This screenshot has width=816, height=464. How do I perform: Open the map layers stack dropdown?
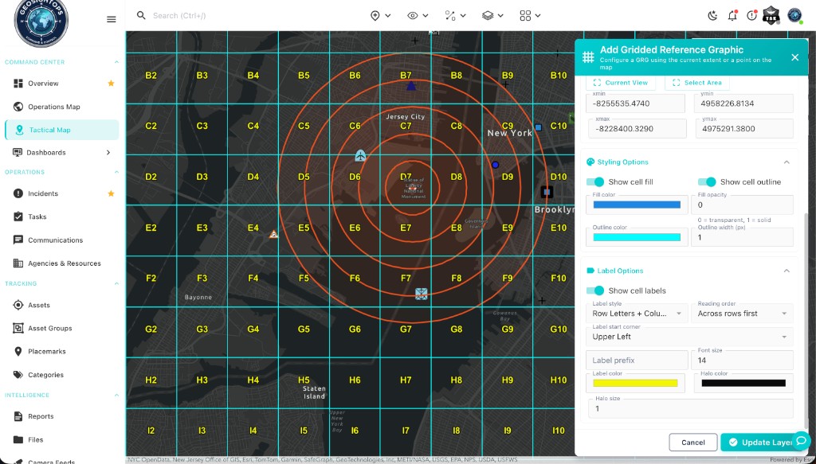(492, 16)
